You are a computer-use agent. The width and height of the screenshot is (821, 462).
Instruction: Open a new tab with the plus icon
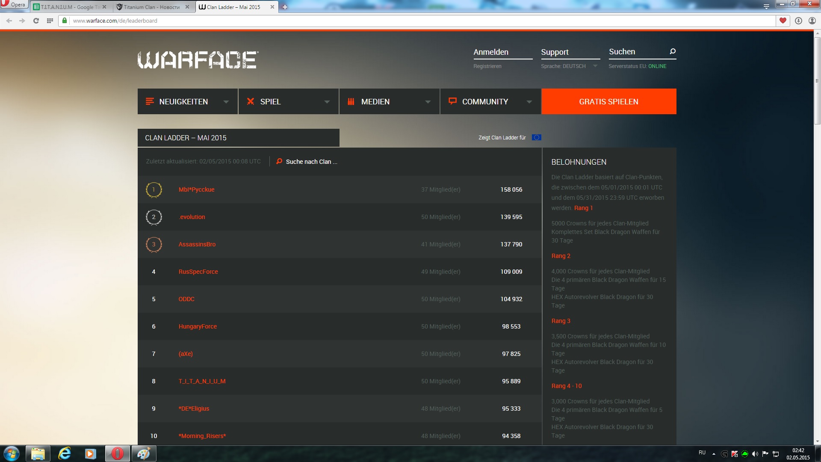tap(285, 7)
